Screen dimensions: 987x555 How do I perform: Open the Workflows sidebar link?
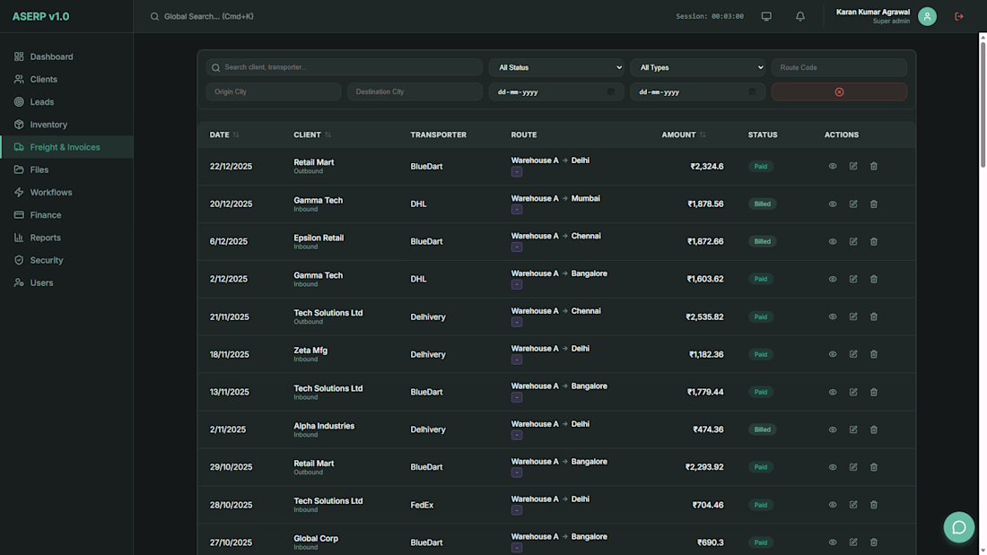pyautogui.click(x=66, y=192)
